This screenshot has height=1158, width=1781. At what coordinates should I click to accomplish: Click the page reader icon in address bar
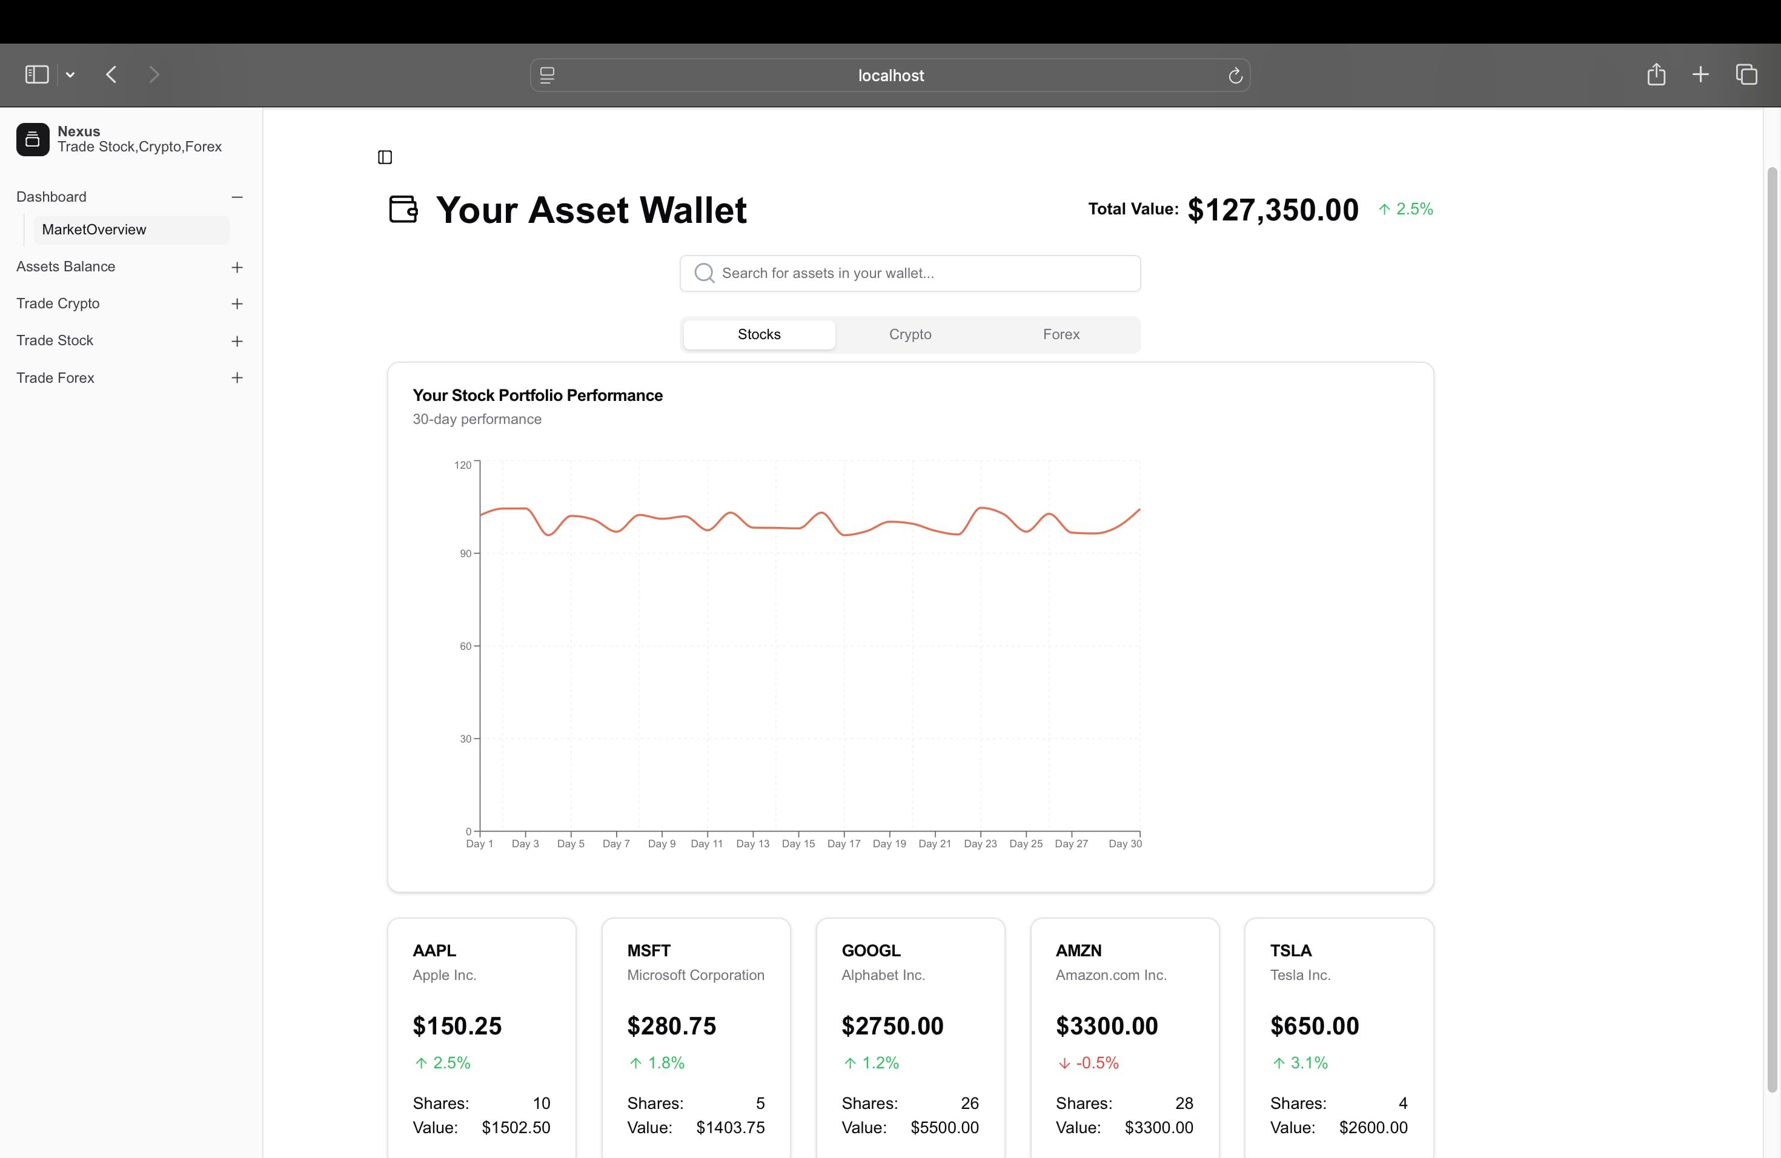tap(547, 76)
